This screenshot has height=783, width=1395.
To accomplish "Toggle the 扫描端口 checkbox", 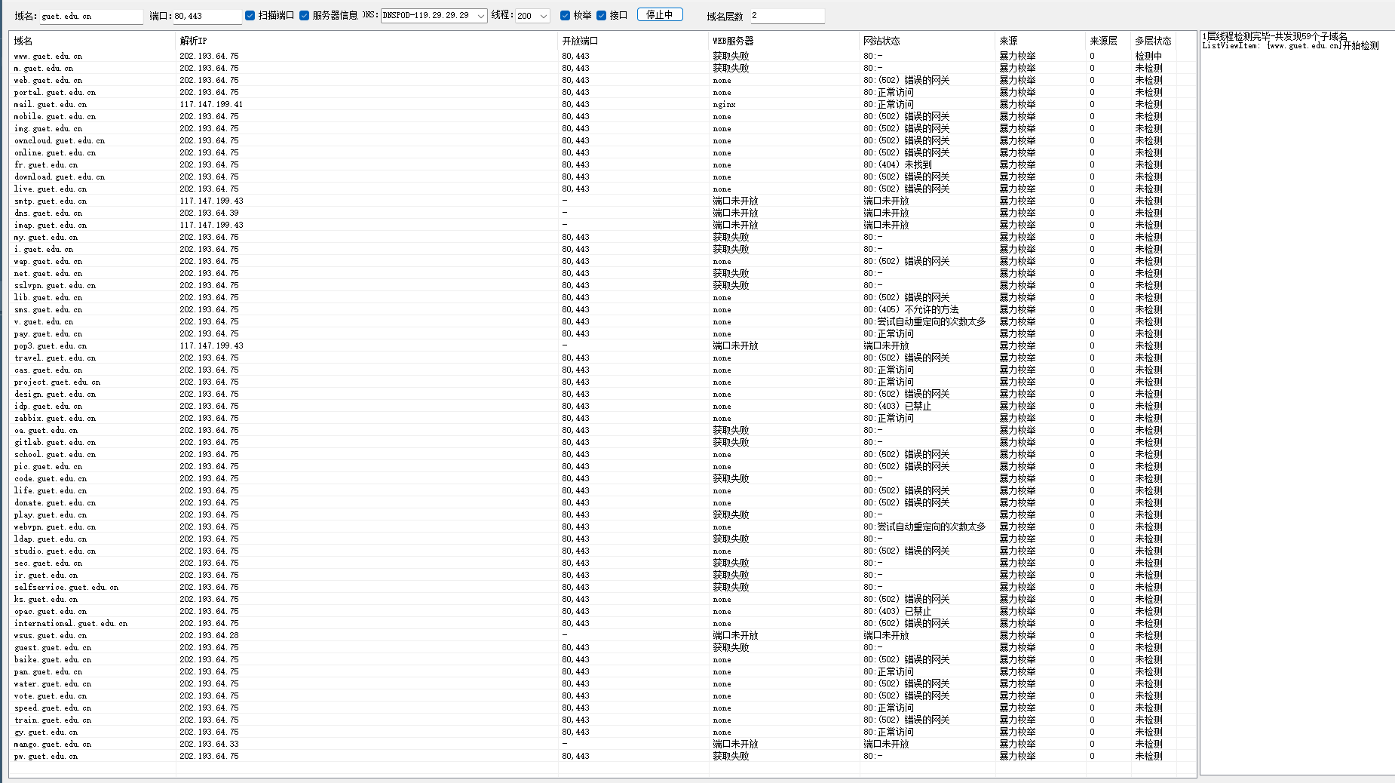I will (x=250, y=16).
